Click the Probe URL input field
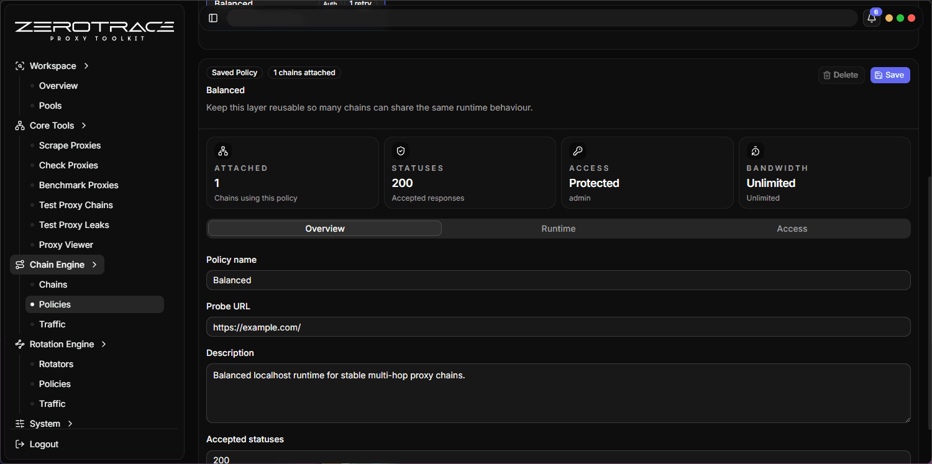Screen dimensions: 932x464 558,327
